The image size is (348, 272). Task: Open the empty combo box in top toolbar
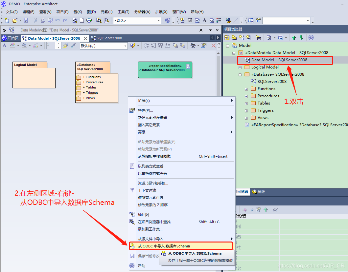(308, 21)
